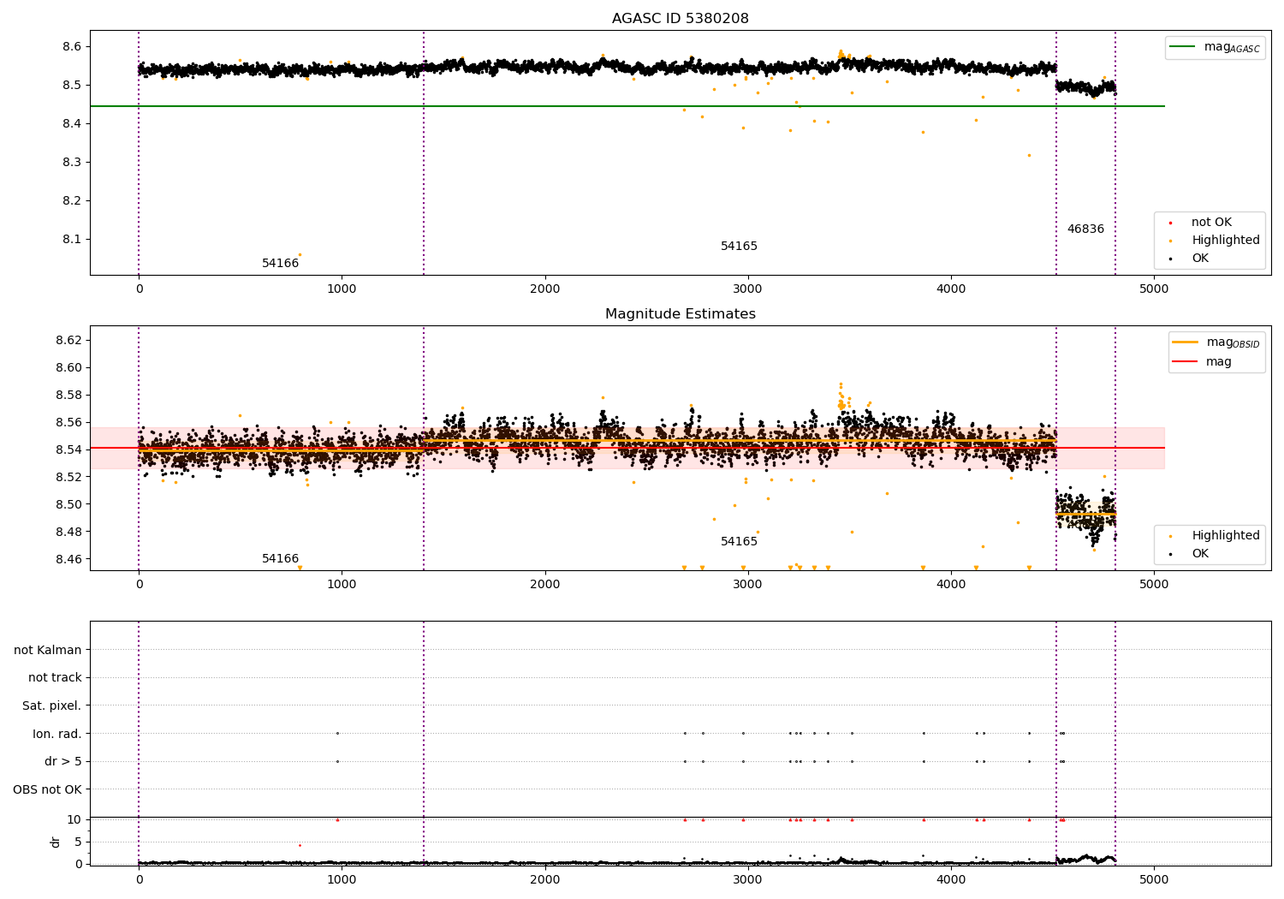Click label 54165 in top plot

tap(739, 247)
